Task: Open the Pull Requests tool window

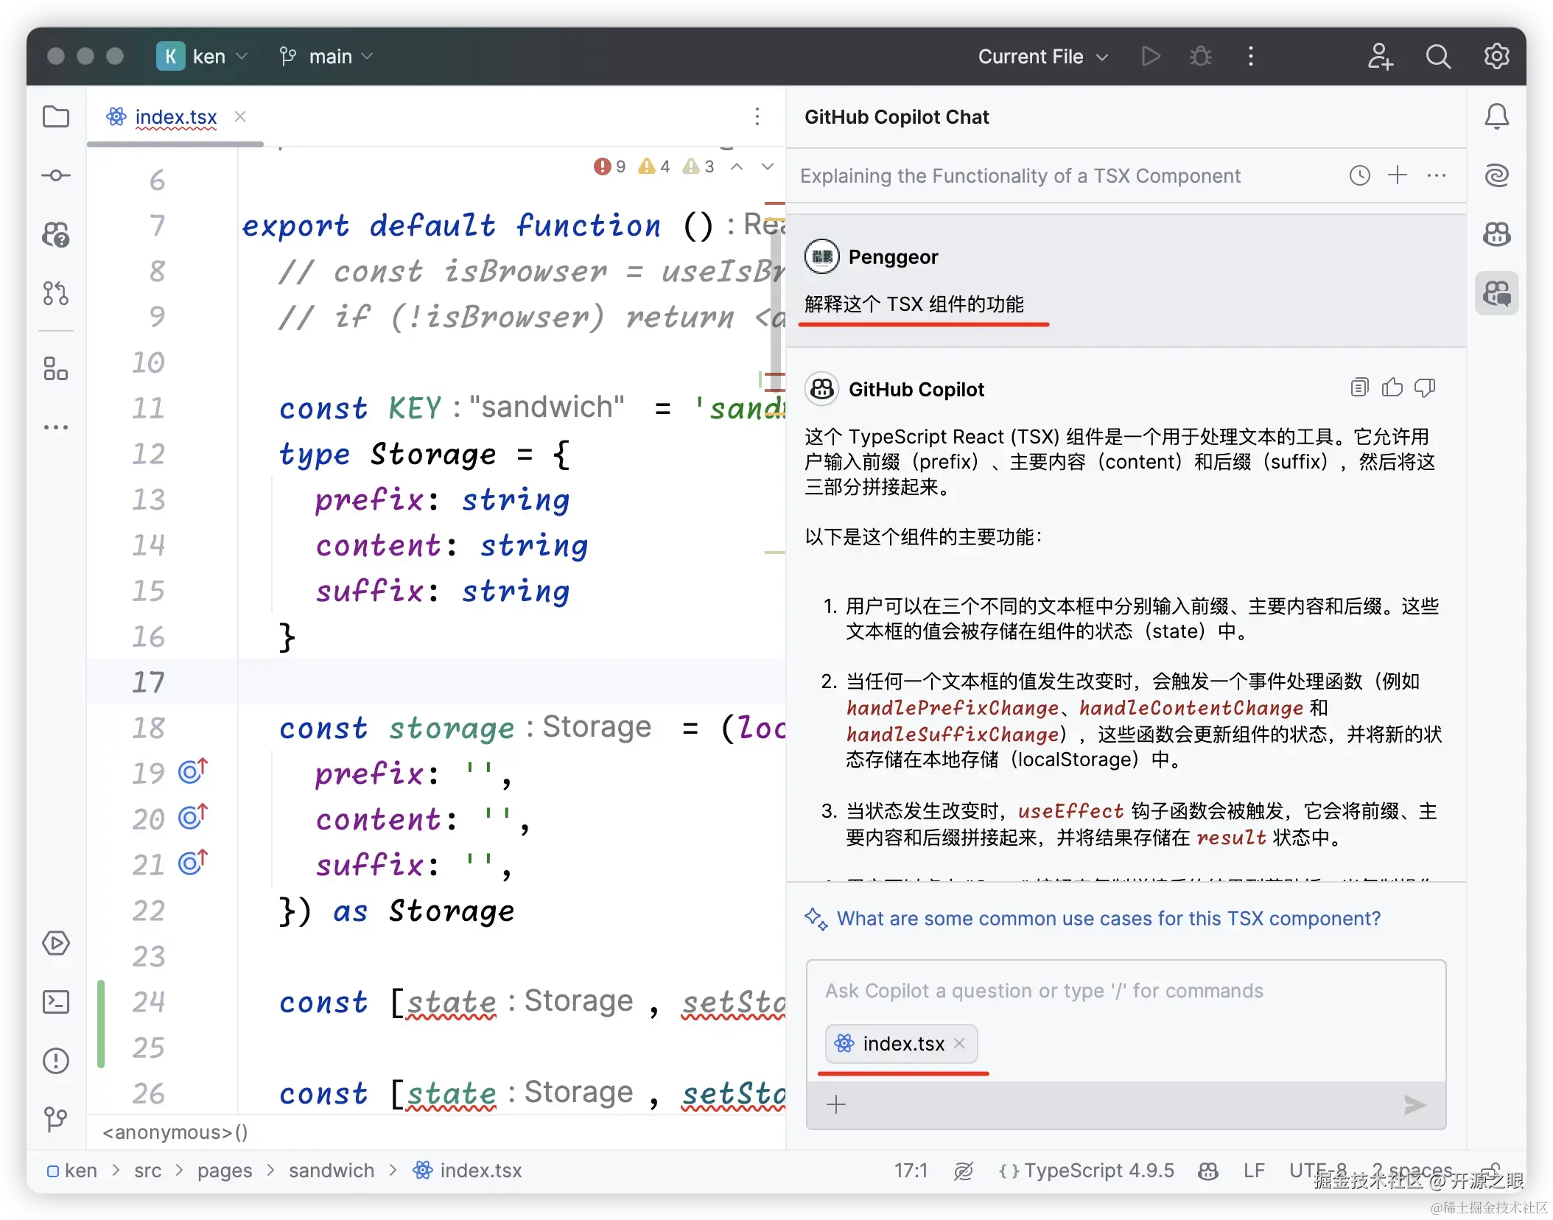Action: (56, 293)
